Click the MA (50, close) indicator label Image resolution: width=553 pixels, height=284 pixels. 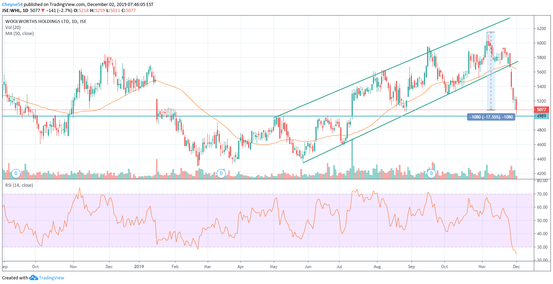pos(19,34)
